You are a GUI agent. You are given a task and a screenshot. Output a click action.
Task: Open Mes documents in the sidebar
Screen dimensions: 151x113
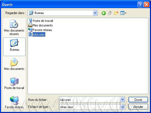pyautogui.click(x=14, y=64)
